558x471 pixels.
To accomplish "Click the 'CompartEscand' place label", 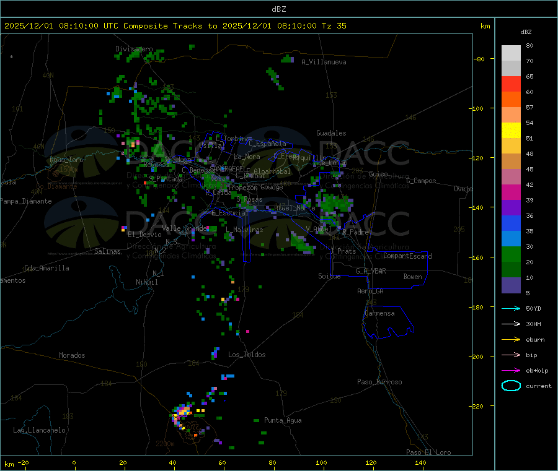I will 407,256.
